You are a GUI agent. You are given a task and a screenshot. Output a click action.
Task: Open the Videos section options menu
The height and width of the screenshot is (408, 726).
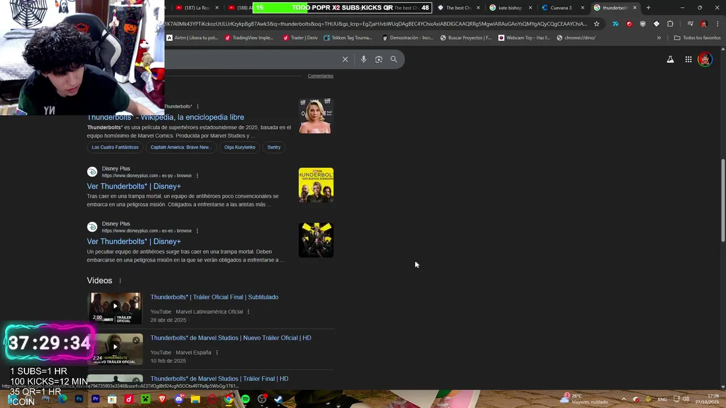pyautogui.click(x=120, y=280)
